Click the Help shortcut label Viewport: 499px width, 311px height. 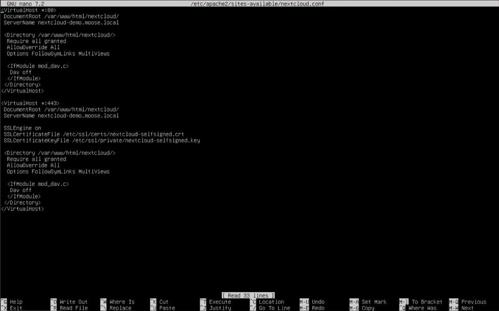16,302
